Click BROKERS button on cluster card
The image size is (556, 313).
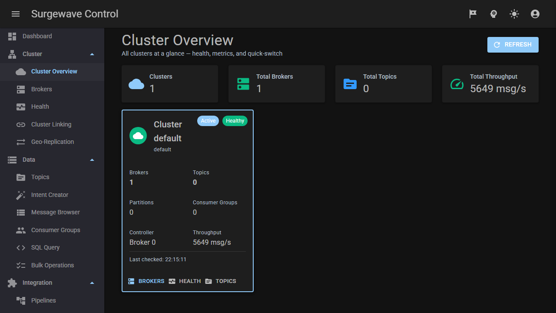click(146, 281)
